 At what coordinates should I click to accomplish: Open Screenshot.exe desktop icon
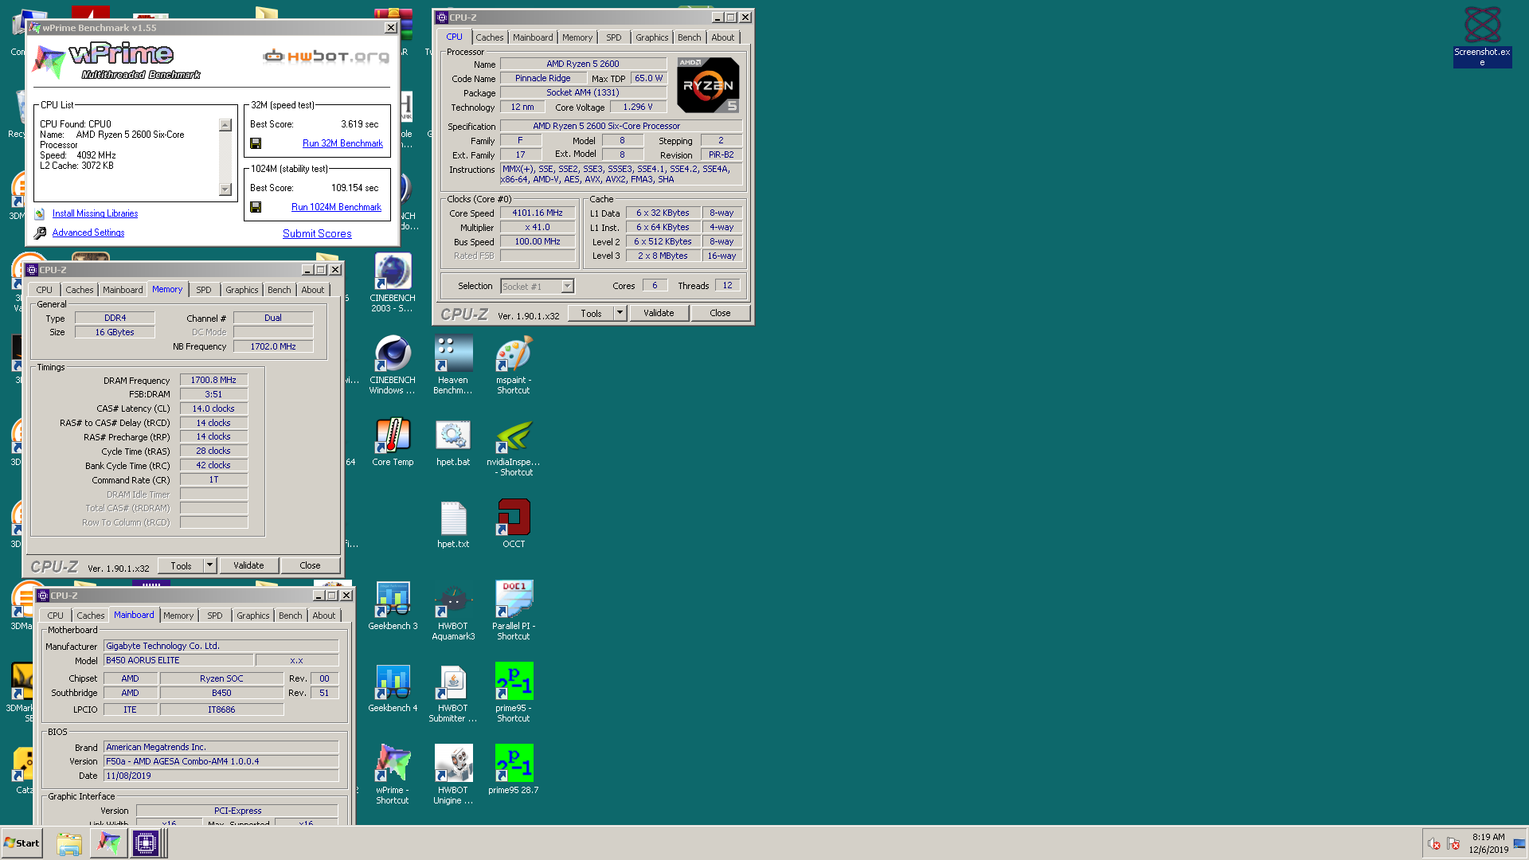pyautogui.click(x=1482, y=37)
